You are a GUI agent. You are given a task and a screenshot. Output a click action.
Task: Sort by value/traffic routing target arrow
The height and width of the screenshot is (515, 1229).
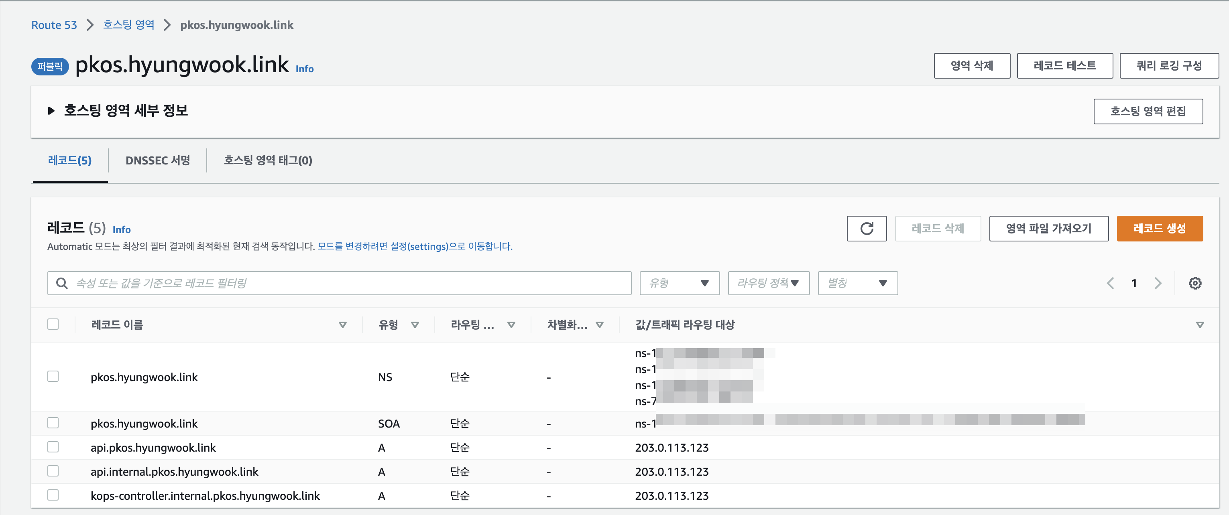(1199, 325)
